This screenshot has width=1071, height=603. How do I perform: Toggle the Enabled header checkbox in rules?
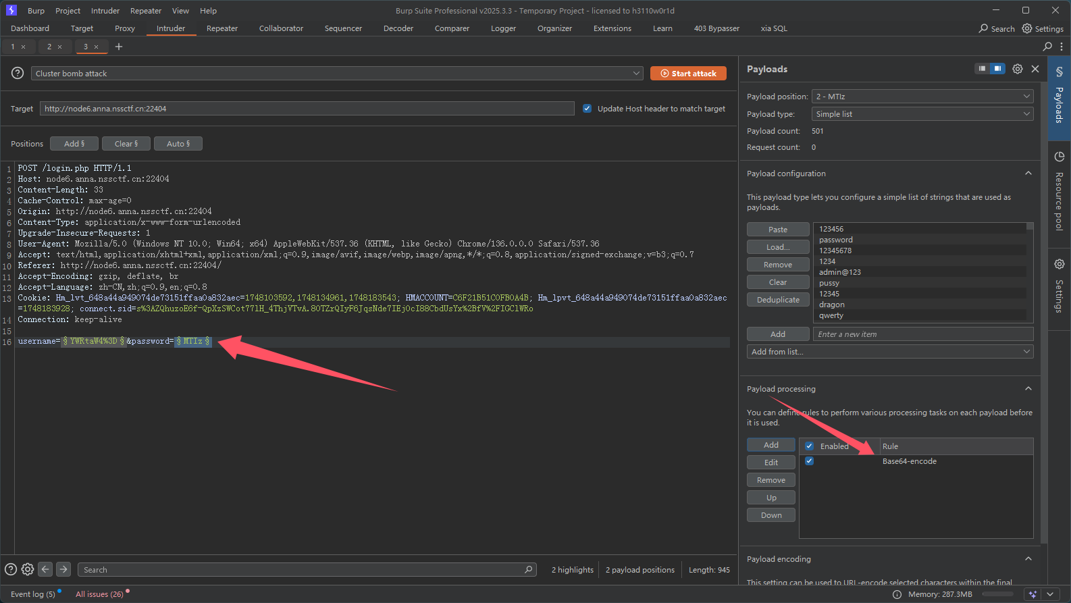pyautogui.click(x=809, y=446)
